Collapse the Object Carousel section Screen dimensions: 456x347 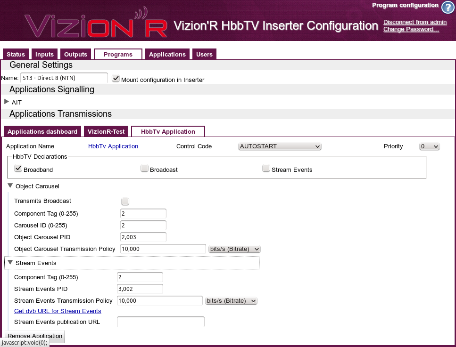pyautogui.click(x=10, y=186)
